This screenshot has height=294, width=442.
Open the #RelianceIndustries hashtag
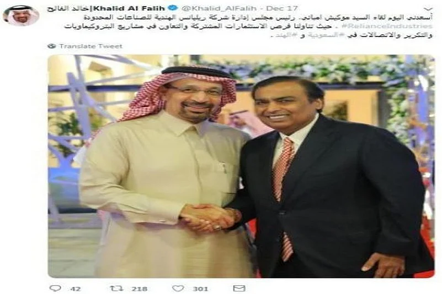386,26
